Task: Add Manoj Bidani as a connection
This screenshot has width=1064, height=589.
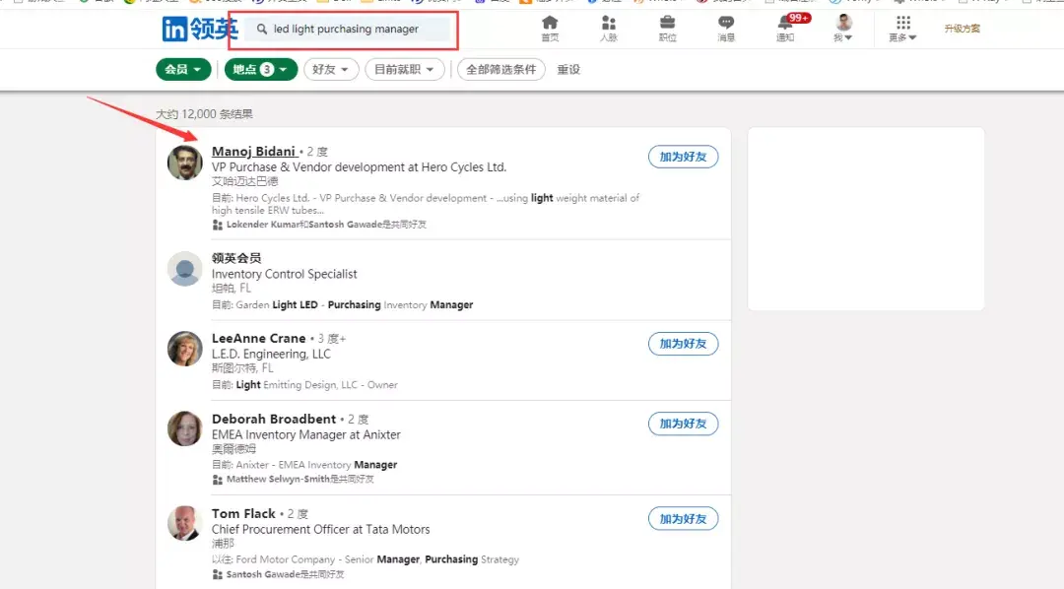Action: 684,157
